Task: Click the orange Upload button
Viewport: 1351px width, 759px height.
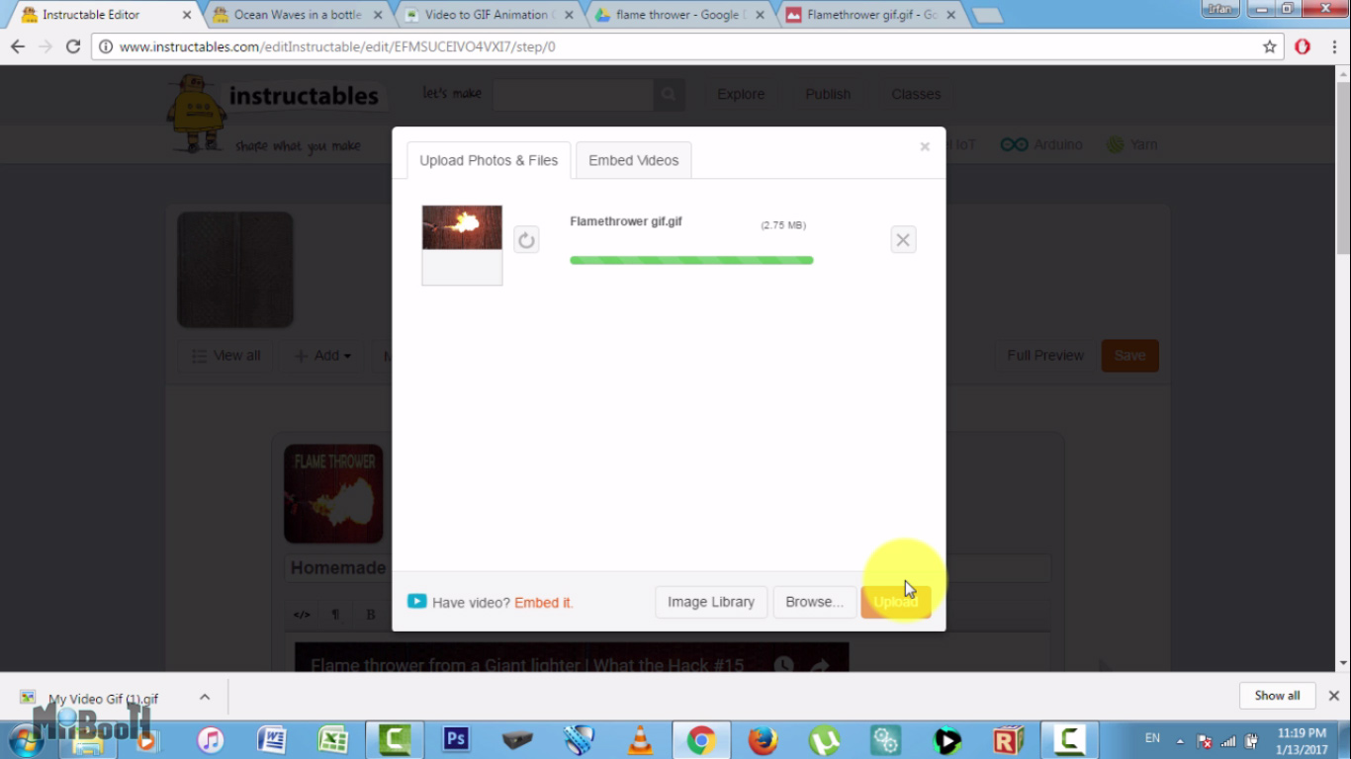Action: (896, 602)
